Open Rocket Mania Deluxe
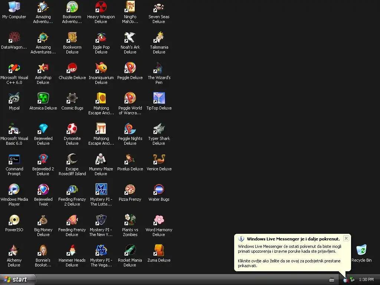380x285 pixels. point(130,250)
